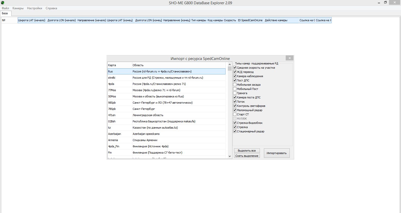
Task: Open the Справка menu
Action: 51,8
